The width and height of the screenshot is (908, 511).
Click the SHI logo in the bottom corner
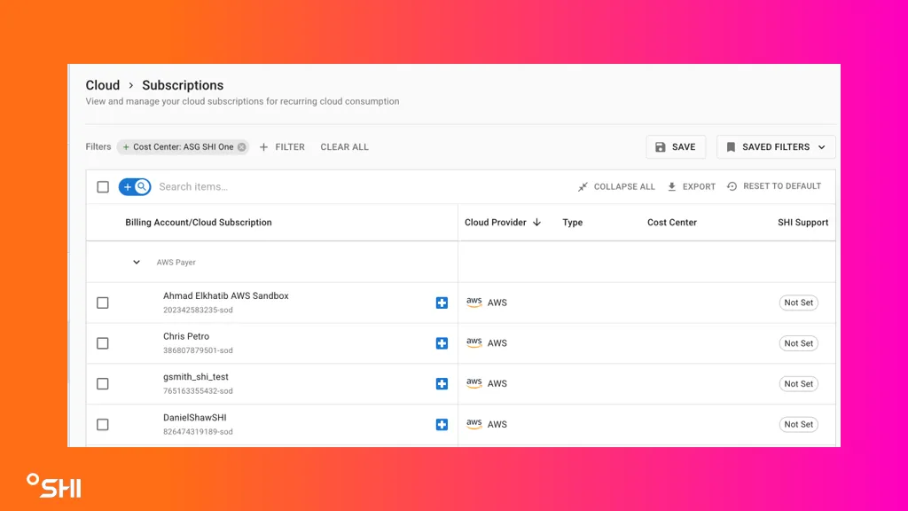coord(54,485)
